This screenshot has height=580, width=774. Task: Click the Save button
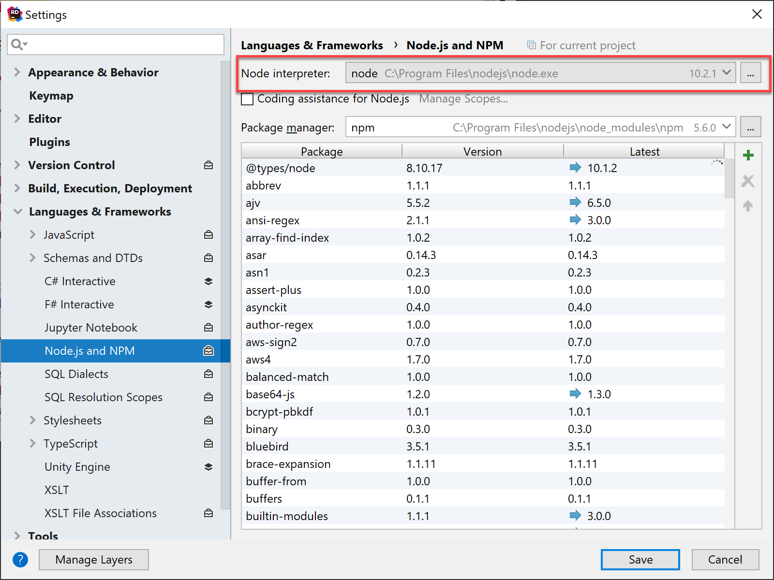point(640,560)
